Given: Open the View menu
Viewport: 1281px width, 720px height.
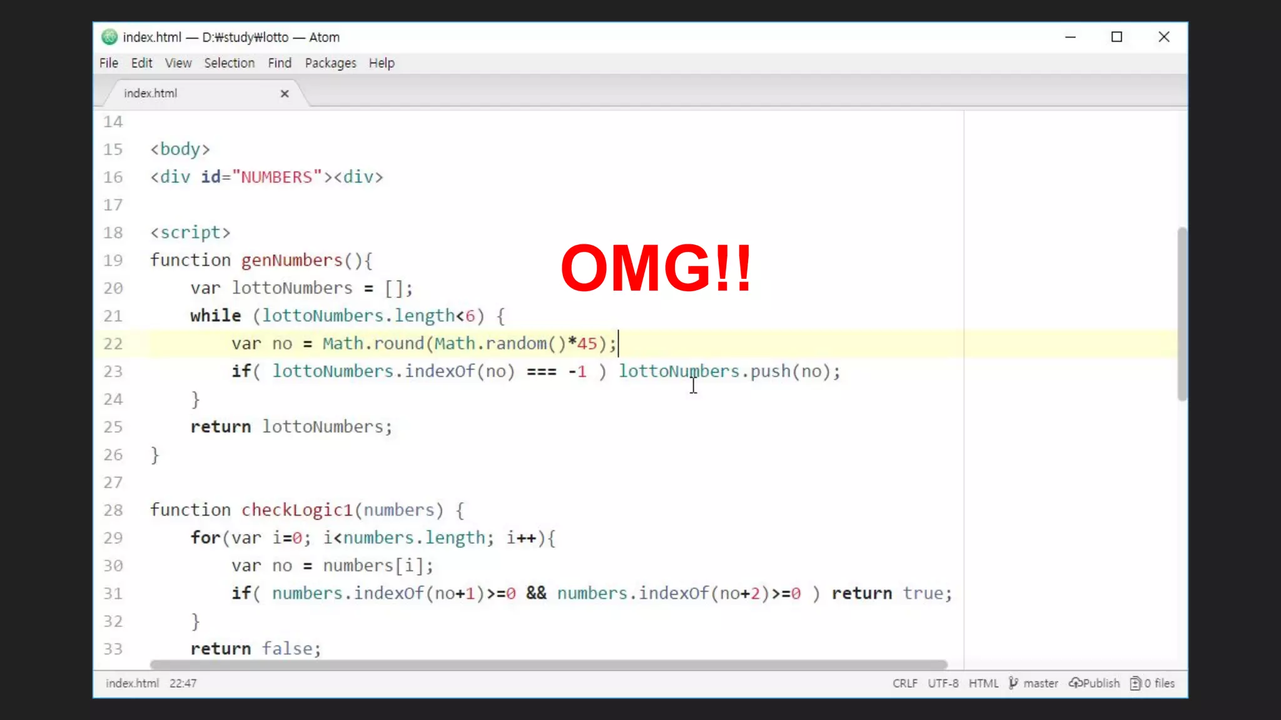Looking at the screenshot, I should [x=178, y=63].
